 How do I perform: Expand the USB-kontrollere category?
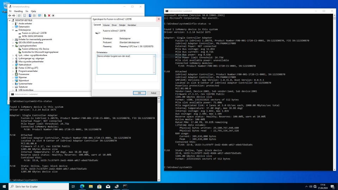pos(13,90)
